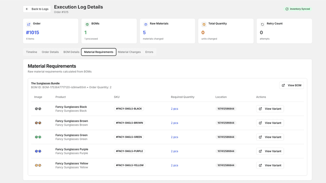Click the BOMs card cube icon
The height and width of the screenshot is (183, 326).
coord(87,24)
